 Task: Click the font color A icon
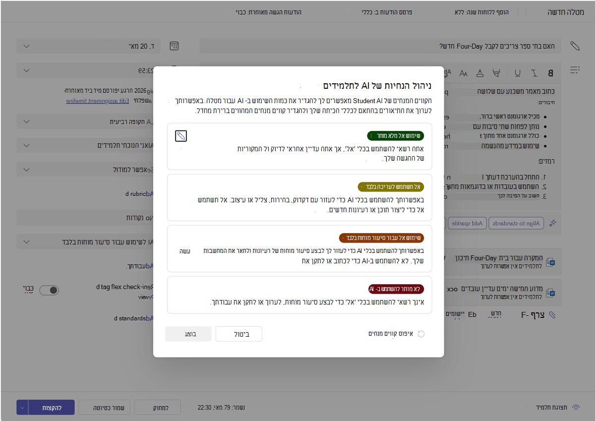[479, 73]
